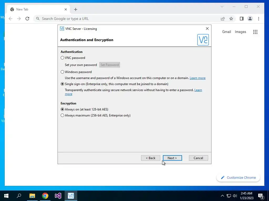The width and height of the screenshot is (269, 201).
Task: Open Chrome's three-dot menu
Action: 258,19
